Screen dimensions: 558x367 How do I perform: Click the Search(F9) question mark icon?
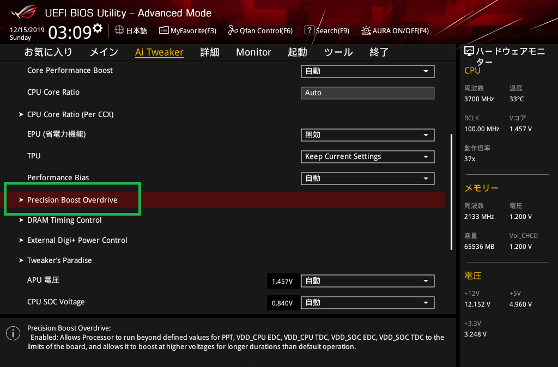tap(310, 30)
